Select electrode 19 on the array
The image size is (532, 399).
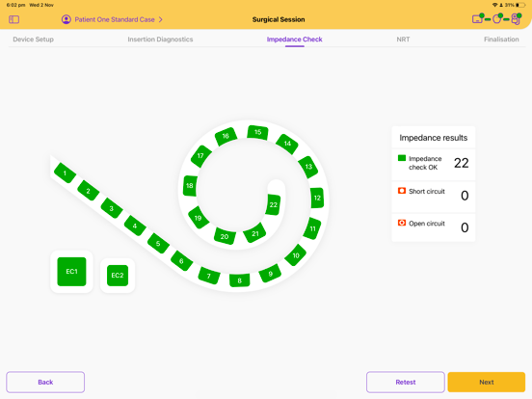click(199, 217)
